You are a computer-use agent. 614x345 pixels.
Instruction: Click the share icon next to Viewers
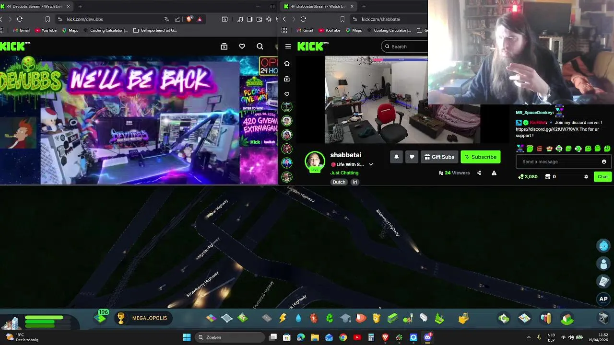(479, 173)
